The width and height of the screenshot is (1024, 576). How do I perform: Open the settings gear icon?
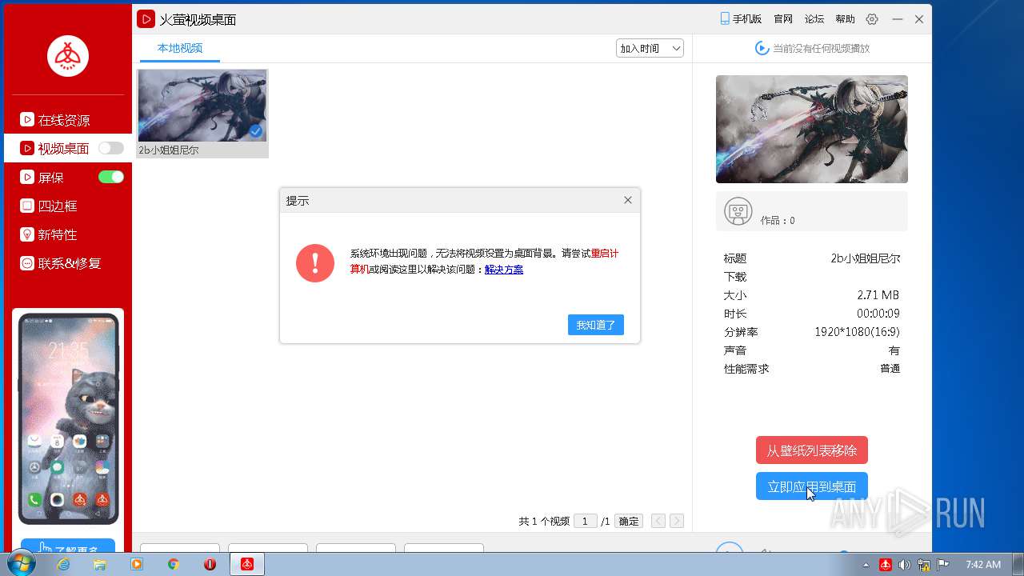[872, 19]
